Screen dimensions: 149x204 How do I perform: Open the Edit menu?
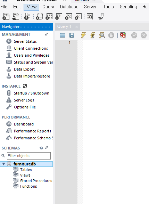[17, 7]
